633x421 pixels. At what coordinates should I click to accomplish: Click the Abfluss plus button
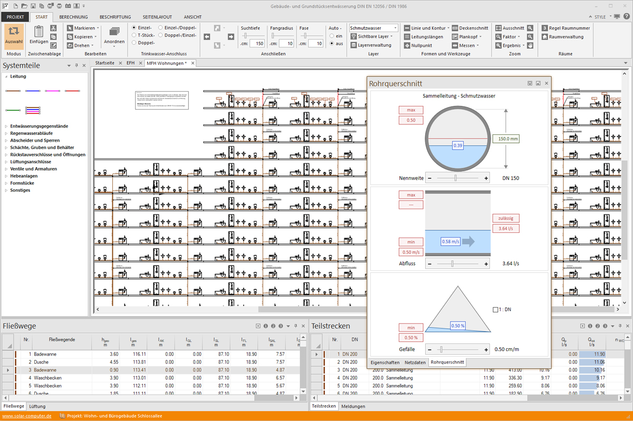point(486,263)
